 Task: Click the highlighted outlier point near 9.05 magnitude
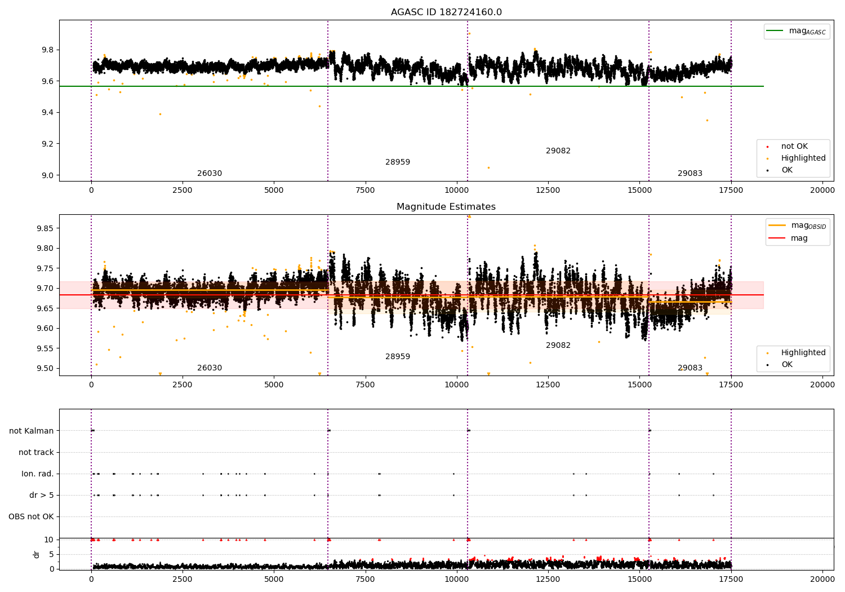(x=488, y=167)
